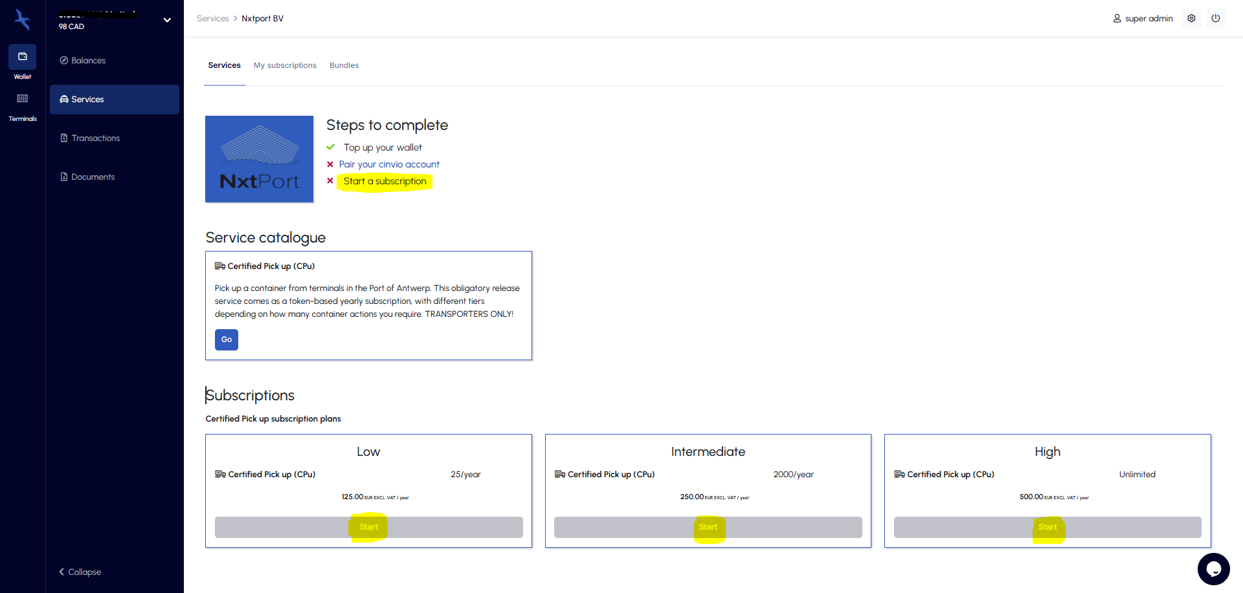Switch to the Bundles tab

coord(344,65)
